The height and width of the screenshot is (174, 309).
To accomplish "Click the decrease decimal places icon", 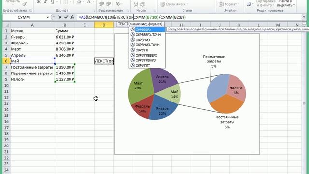I will coord(143,4).
